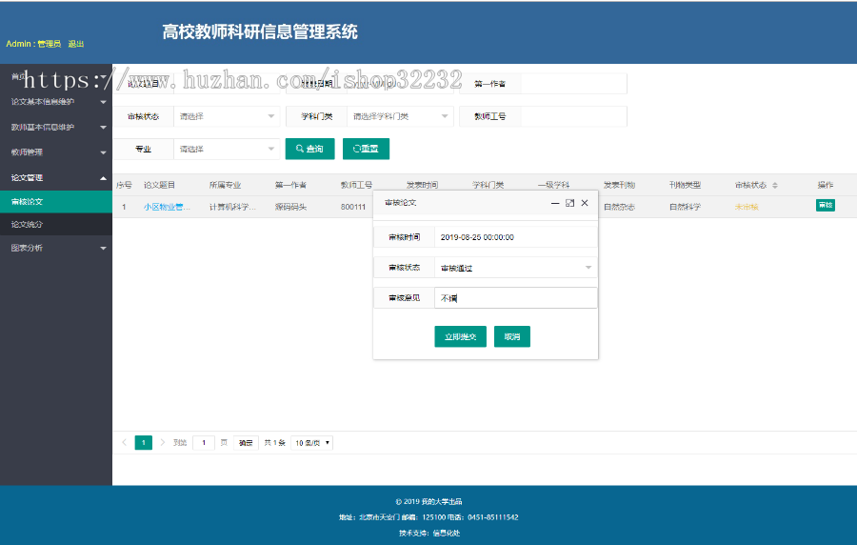
Task: Click the 800111 teacher ID cell
Action: coord(353,207)
